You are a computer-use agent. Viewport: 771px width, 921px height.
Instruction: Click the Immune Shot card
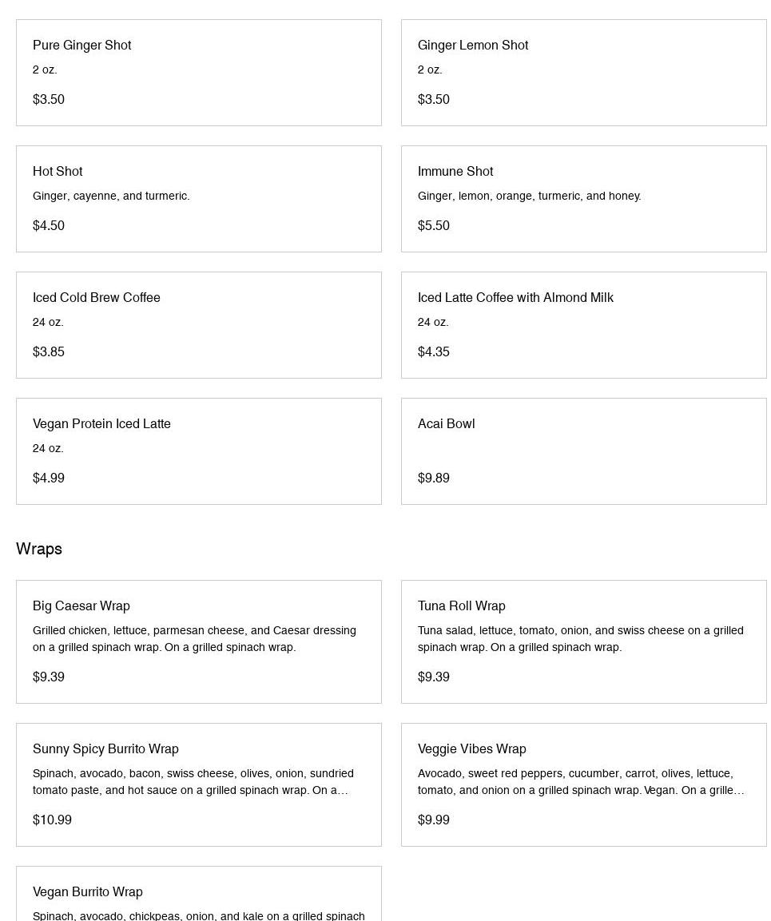583,199
